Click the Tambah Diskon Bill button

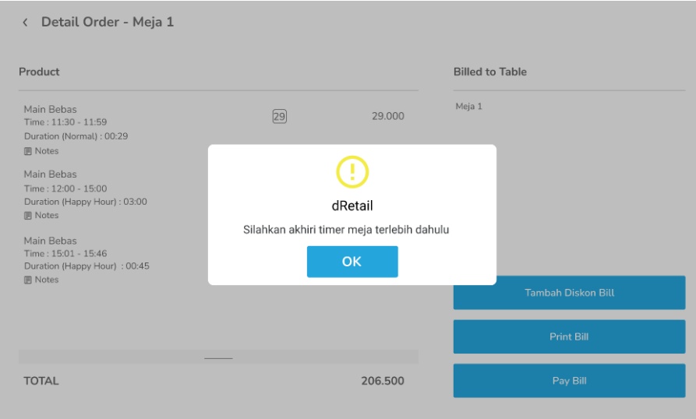tap(569, 293)
